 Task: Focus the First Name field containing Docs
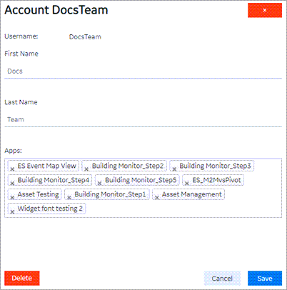point(143,71)
